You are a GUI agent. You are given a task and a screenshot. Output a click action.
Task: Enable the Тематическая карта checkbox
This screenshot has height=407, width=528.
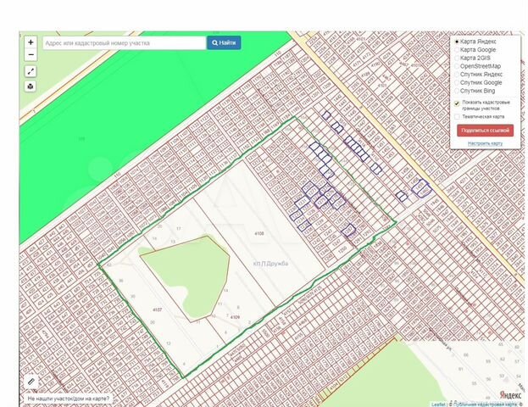pyautogui.click(x=458, y=116)
